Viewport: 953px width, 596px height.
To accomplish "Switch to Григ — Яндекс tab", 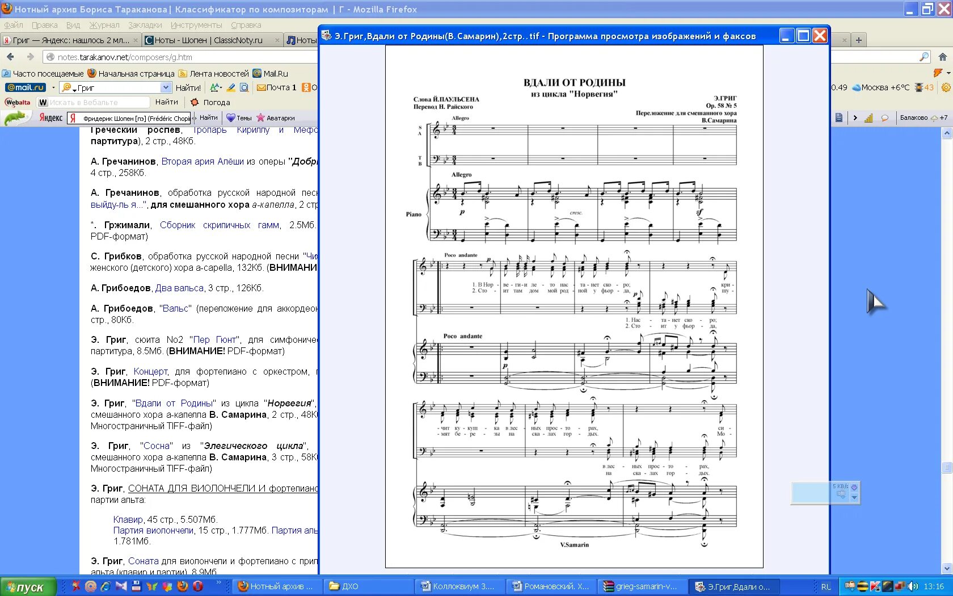I will point(70,40).
